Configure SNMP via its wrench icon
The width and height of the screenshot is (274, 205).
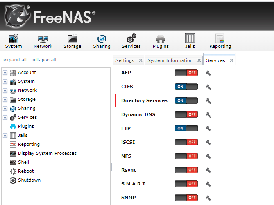tap(208, 198)
